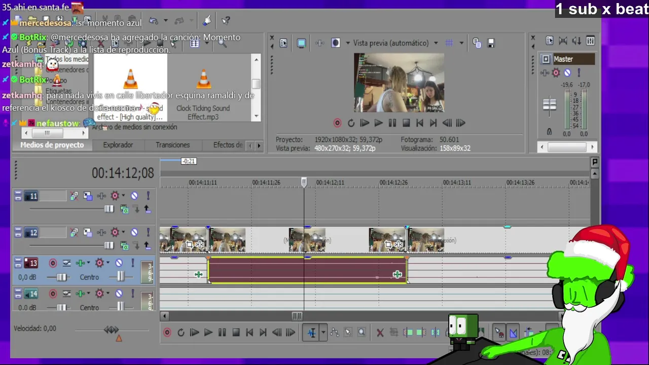Open track 12 FX dropdown arrow
The height and width of the screenshot is (365, 649).
[x=123, y=232]
